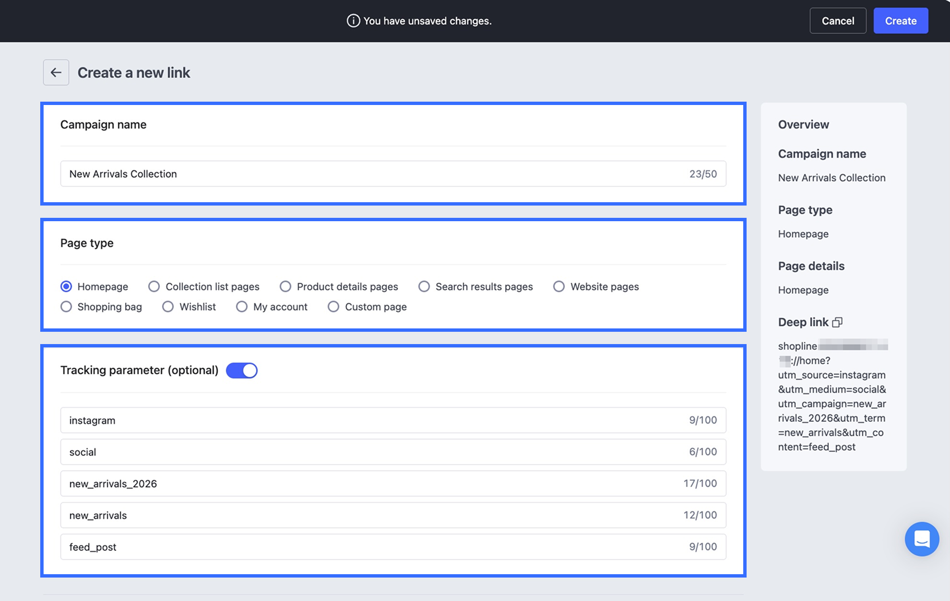Choose Collection list pages page type
Viewport: 950px width, 601px height.
point(154,287)
